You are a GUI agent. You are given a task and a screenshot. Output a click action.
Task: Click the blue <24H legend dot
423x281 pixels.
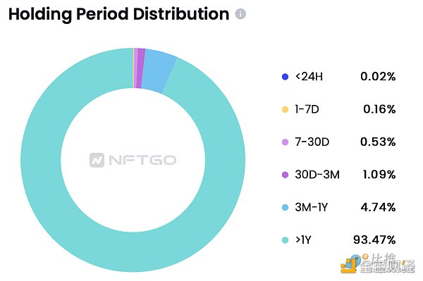point(285,77)
